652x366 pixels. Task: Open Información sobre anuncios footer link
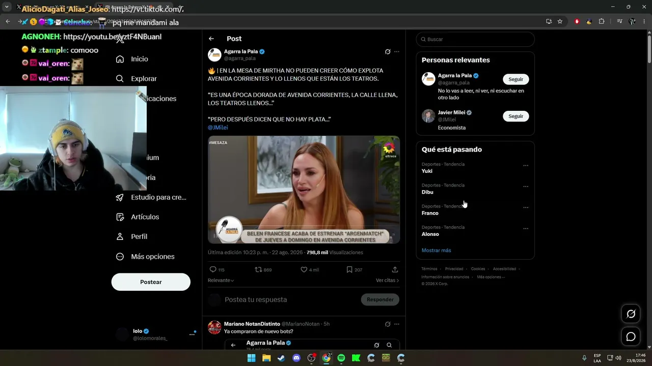(445, 277)
